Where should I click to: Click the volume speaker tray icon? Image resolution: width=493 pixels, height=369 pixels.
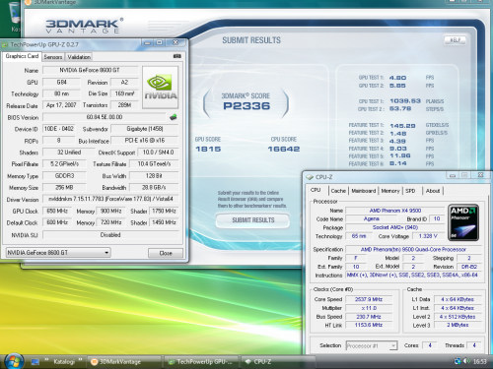pos(466,361)
